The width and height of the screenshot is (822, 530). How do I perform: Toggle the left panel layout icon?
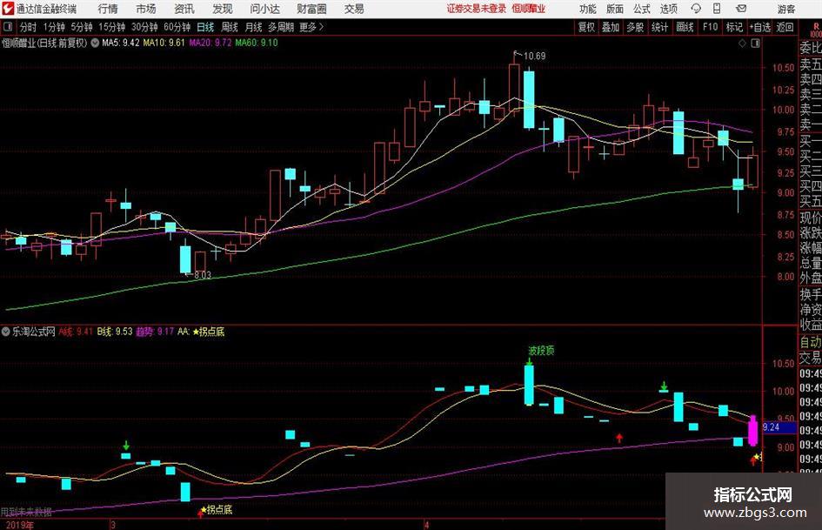click(x=7, y=26)
